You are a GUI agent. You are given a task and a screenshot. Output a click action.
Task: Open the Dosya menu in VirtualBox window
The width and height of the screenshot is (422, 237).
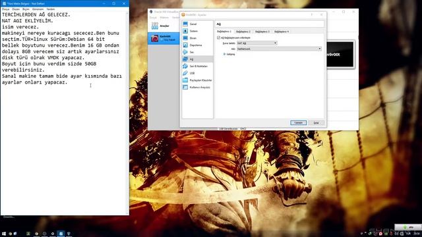[x=153, y=18]
